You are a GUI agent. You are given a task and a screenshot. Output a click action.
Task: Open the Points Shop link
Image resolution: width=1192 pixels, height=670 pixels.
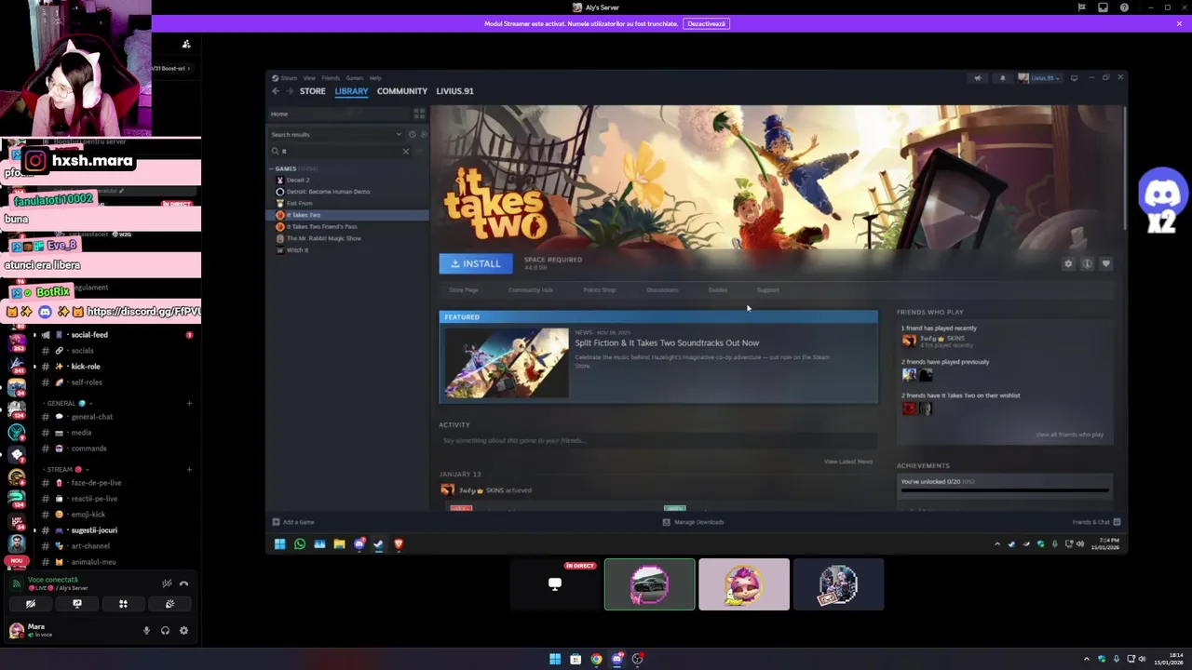click(600, 289)
